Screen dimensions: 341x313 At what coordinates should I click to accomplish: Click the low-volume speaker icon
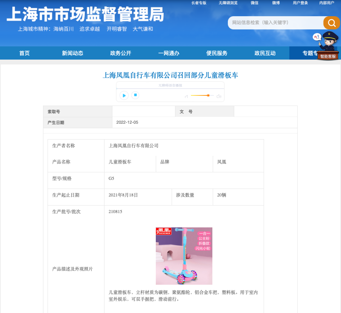pos(186,96)
